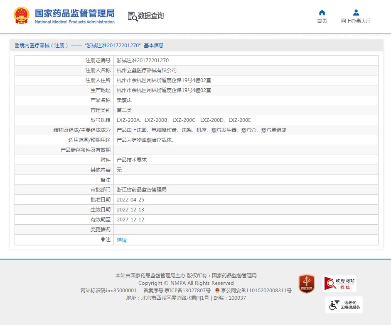Select 浙江省药品监督管理局 approval department

142,190
